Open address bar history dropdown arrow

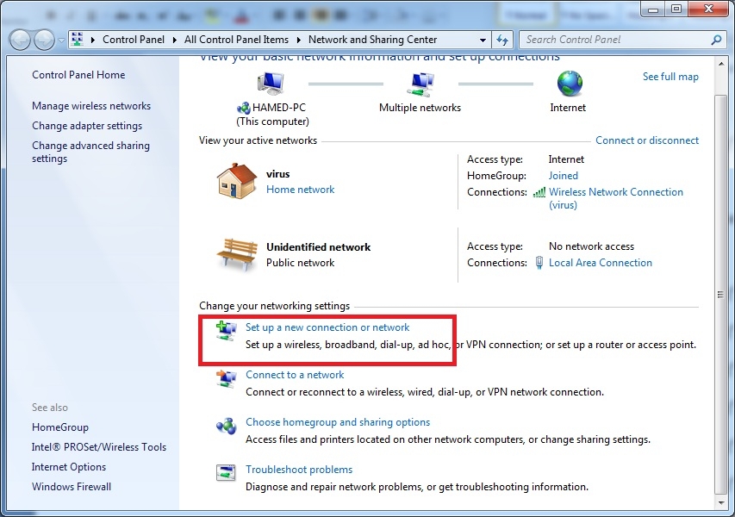click(x=483, y=40)
